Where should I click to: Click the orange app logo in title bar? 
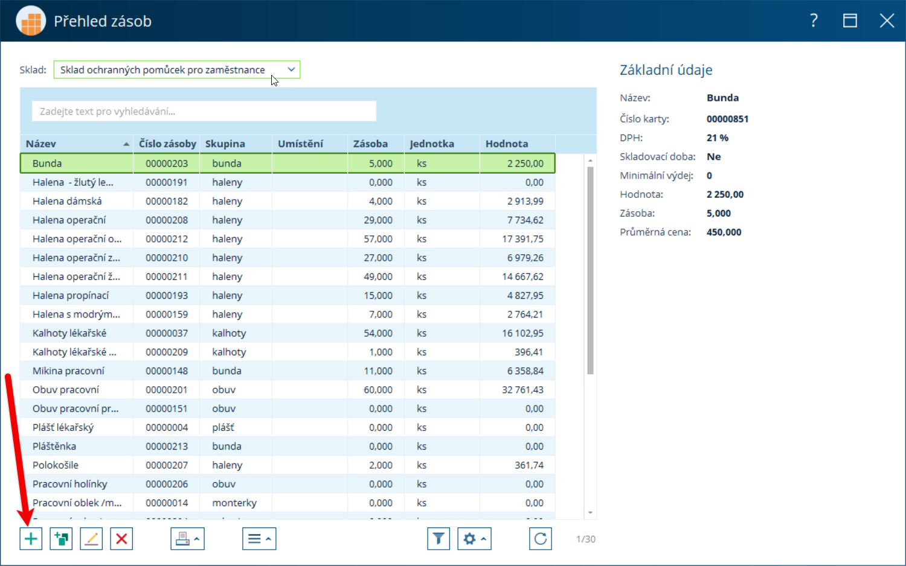(x=31, y=21)
